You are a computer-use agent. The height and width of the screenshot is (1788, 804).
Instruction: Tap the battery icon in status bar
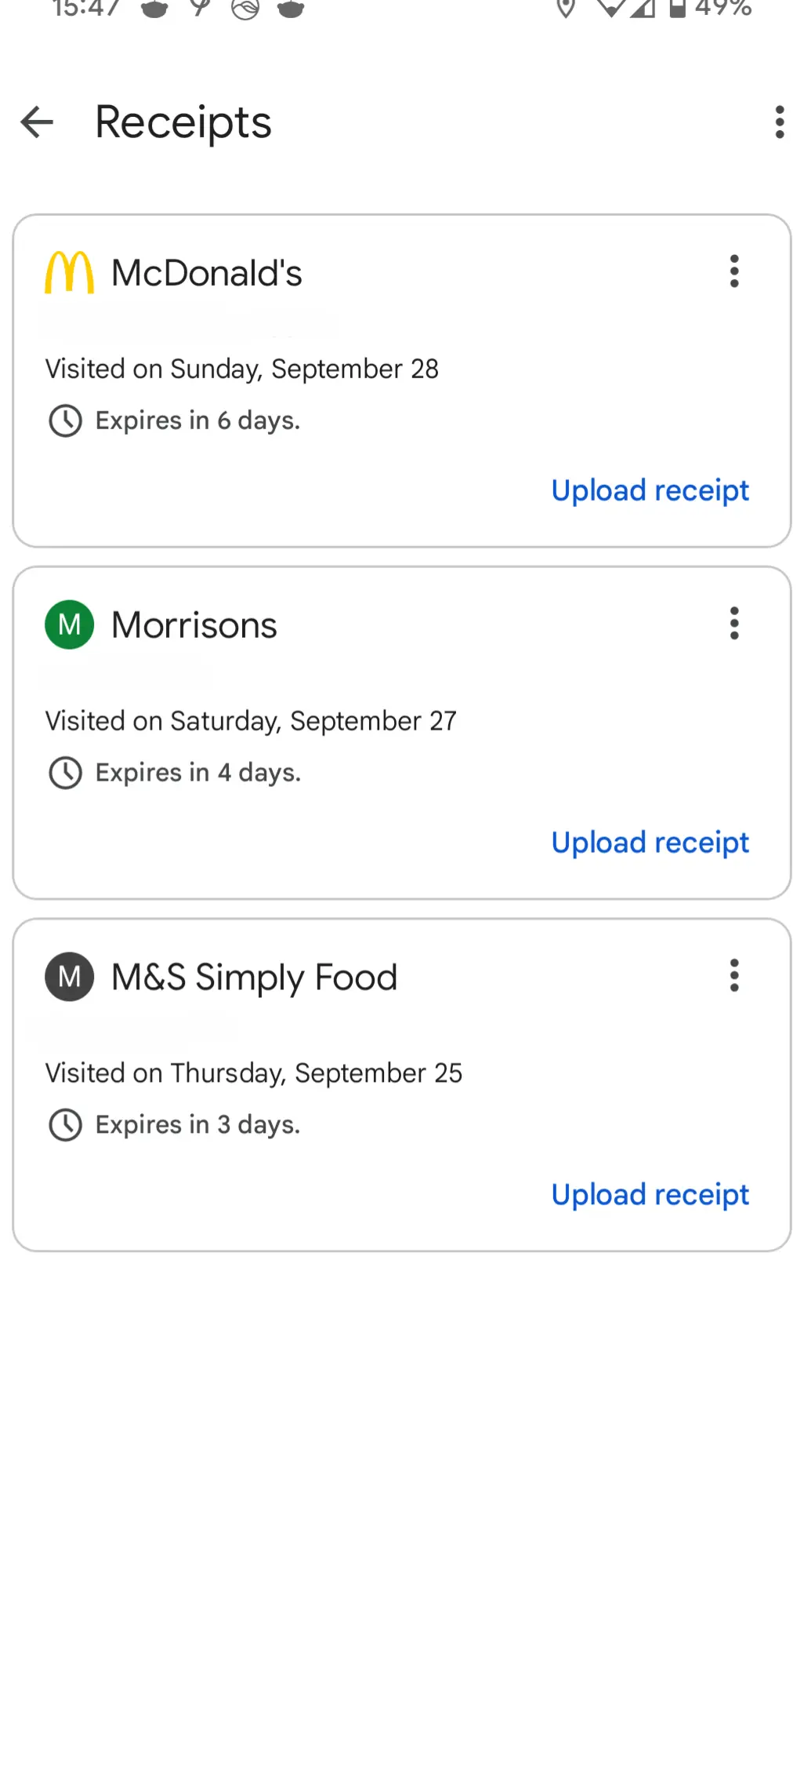677,8
